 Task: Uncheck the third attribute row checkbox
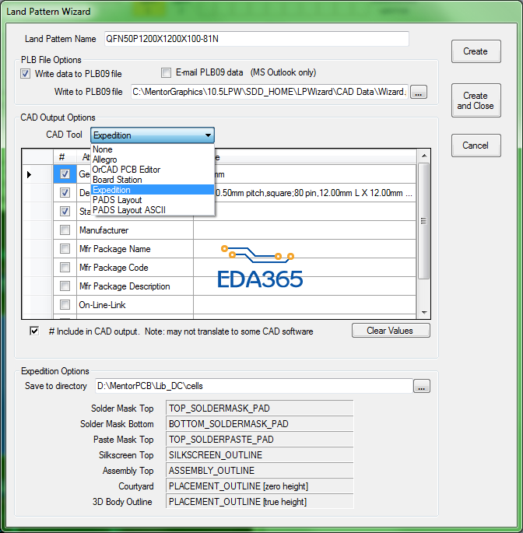pos(65,212)
